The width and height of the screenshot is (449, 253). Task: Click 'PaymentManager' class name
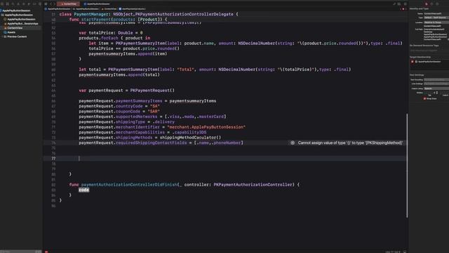coord(91,14)
